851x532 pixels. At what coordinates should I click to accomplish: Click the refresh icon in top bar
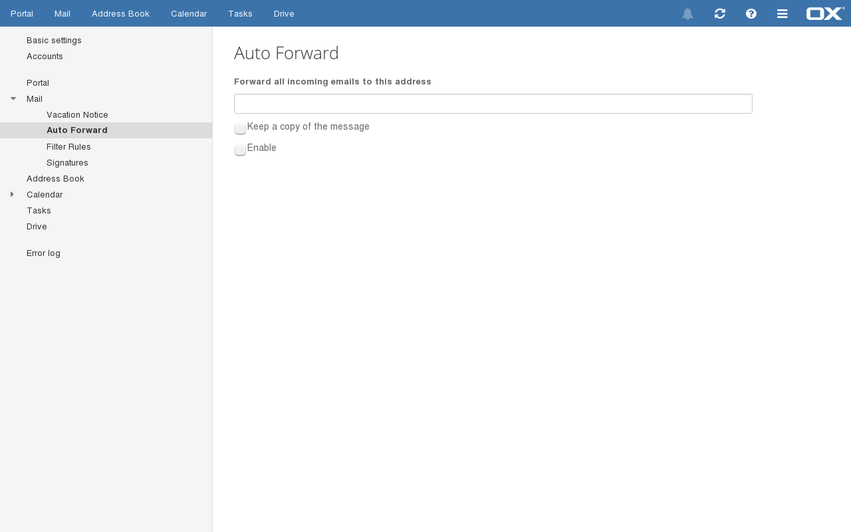[x=719, y=14]
